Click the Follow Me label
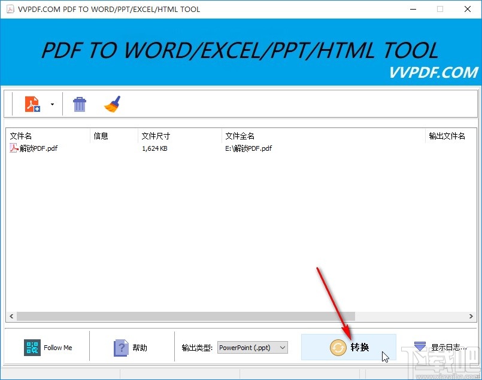This screenshot has height=380, width=482. pyautogui.click(x=58, y=347)
